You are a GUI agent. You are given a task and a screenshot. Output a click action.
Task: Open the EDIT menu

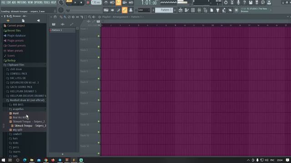(9, 2)
